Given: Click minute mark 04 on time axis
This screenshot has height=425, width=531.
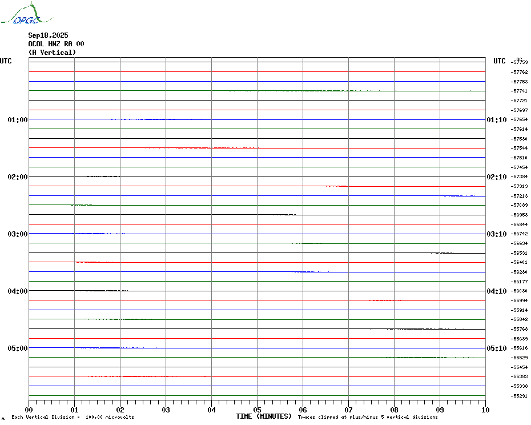Looking at the screenshot, I should [x=212, y=410].
